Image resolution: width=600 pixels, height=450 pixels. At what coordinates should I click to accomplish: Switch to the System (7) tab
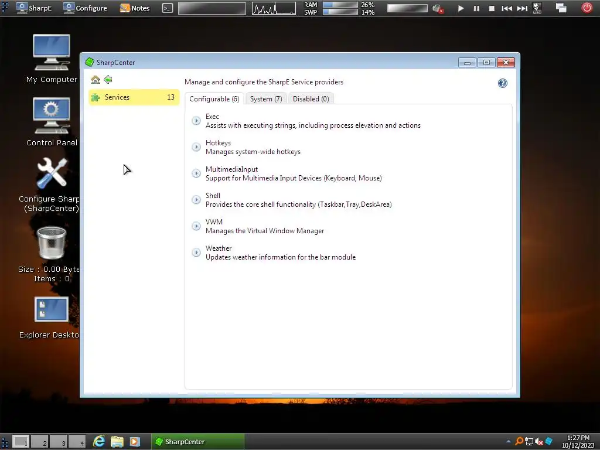coord(266,98)
